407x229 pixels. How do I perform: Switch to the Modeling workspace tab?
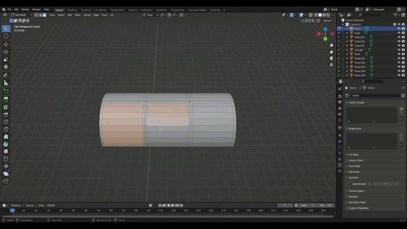coord(72,10)
